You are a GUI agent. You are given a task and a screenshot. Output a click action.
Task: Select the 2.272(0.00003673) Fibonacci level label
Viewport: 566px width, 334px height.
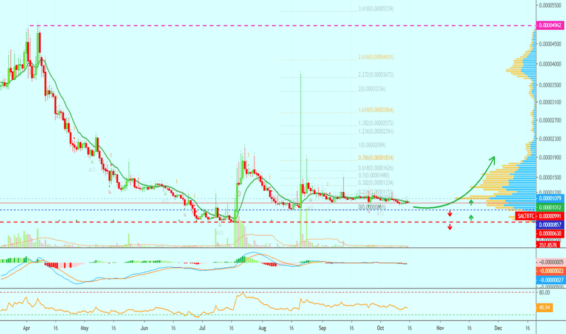(376, 75)
